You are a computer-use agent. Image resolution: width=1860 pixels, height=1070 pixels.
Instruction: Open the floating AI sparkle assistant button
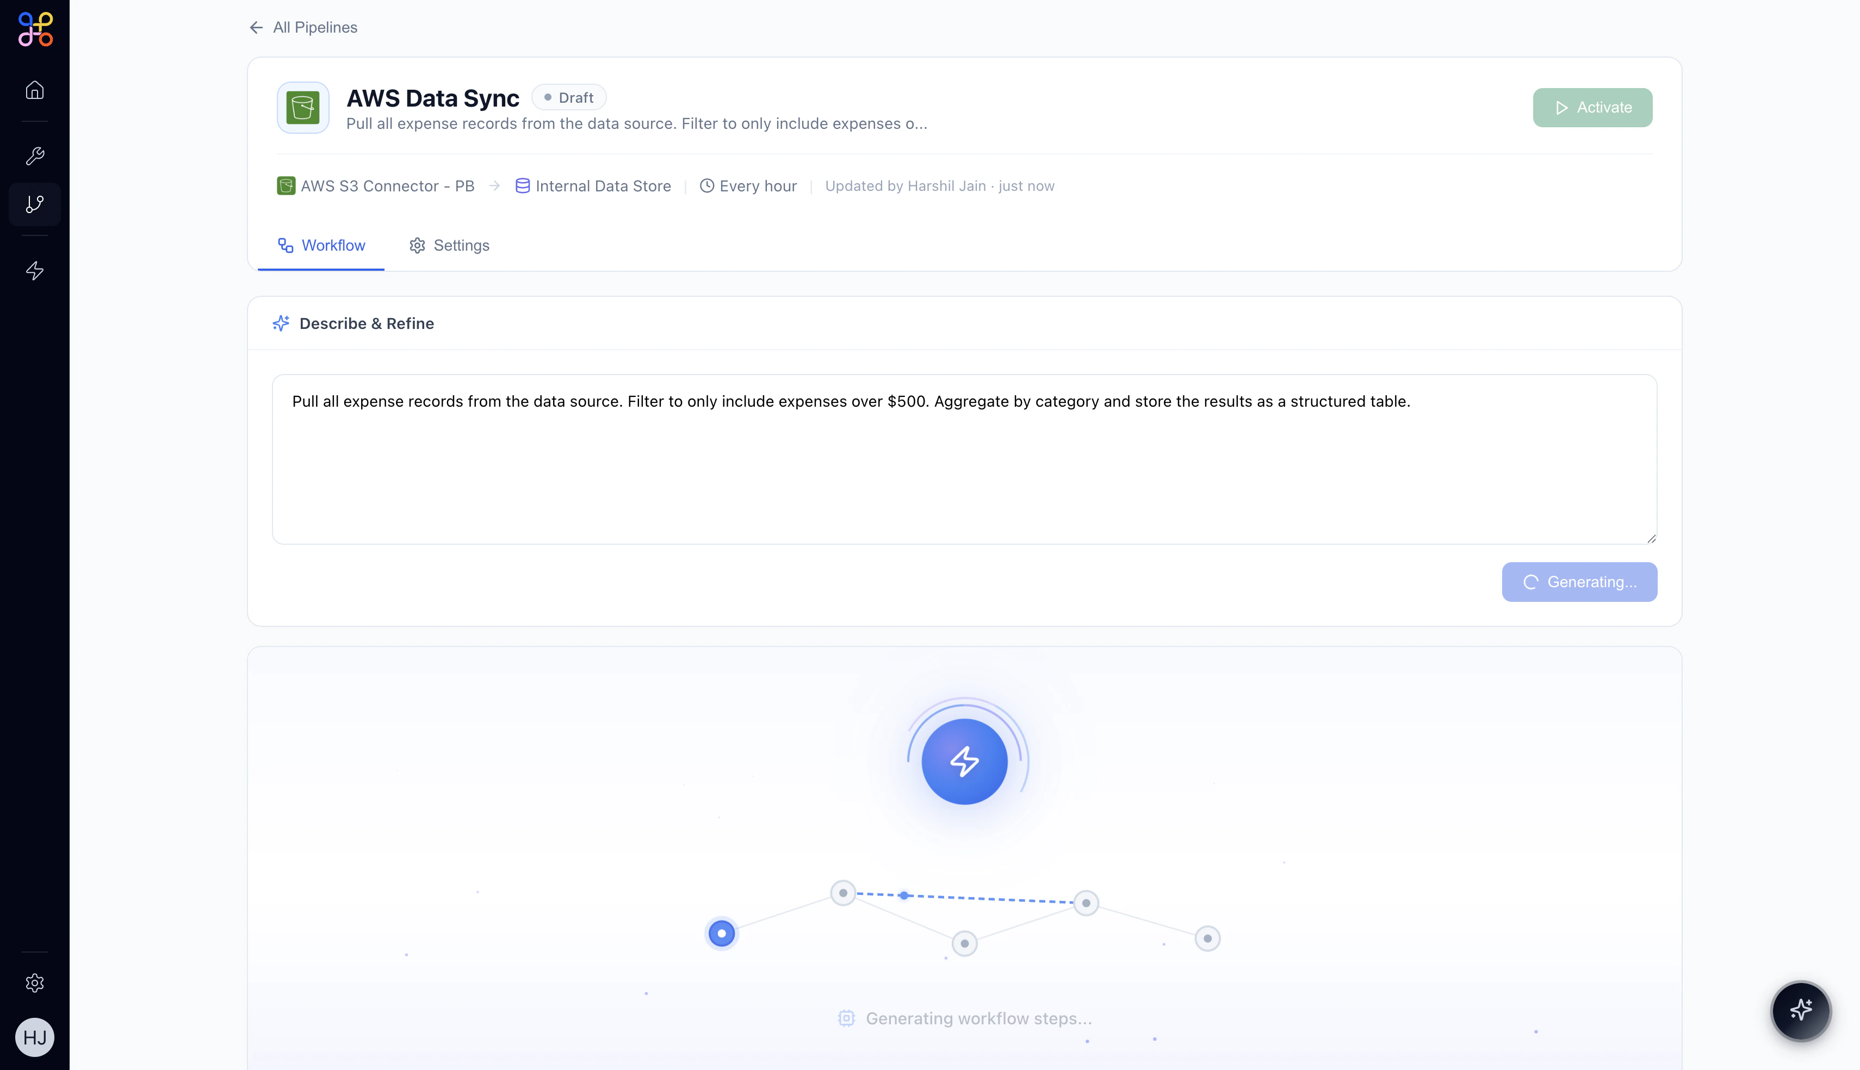tap(1801, 1011)
